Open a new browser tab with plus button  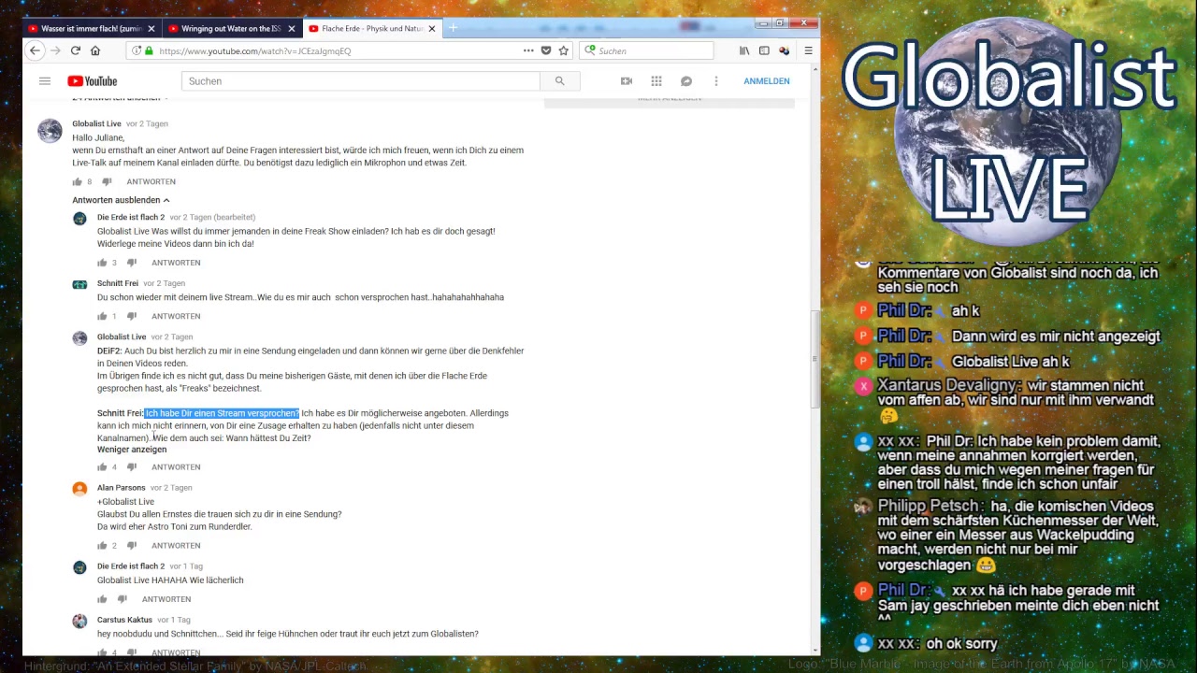coord(453,29)
